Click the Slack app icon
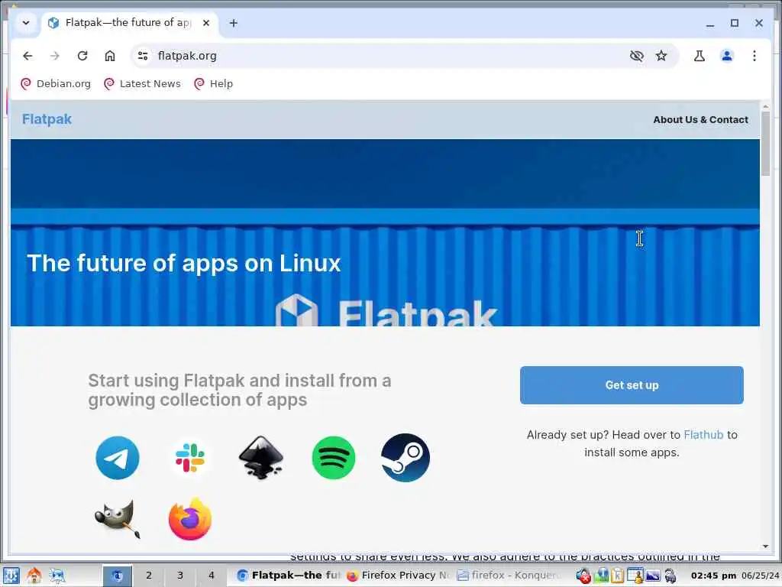Image resolution: width=782 pixels, height=587 pixels. [190, 458]
